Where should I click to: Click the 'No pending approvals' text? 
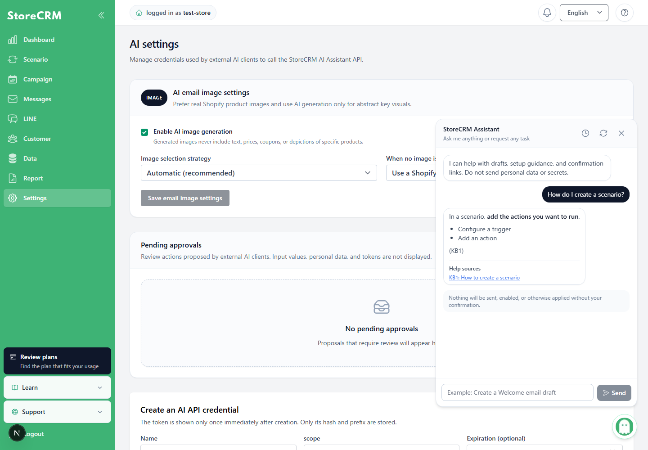pyautogui.click(x=382, y=329)
